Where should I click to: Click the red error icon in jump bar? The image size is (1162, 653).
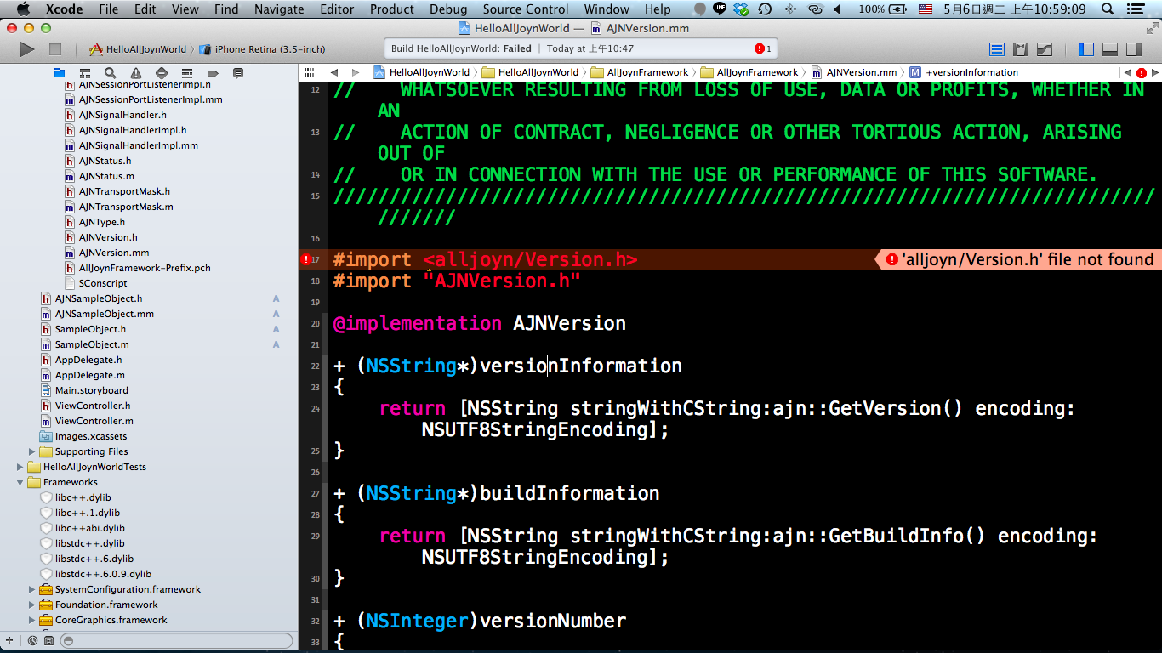click(x=1142, y=72)
